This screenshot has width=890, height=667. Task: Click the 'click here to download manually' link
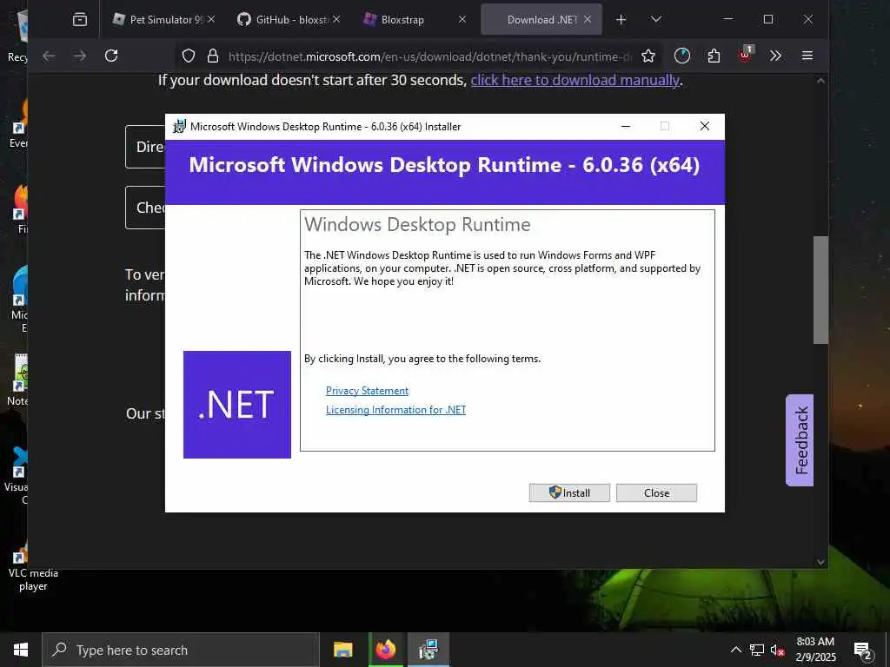575,81
